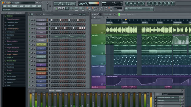Open the piano roll icon
Screen dimensions: 191x107
tap(135, 3)
